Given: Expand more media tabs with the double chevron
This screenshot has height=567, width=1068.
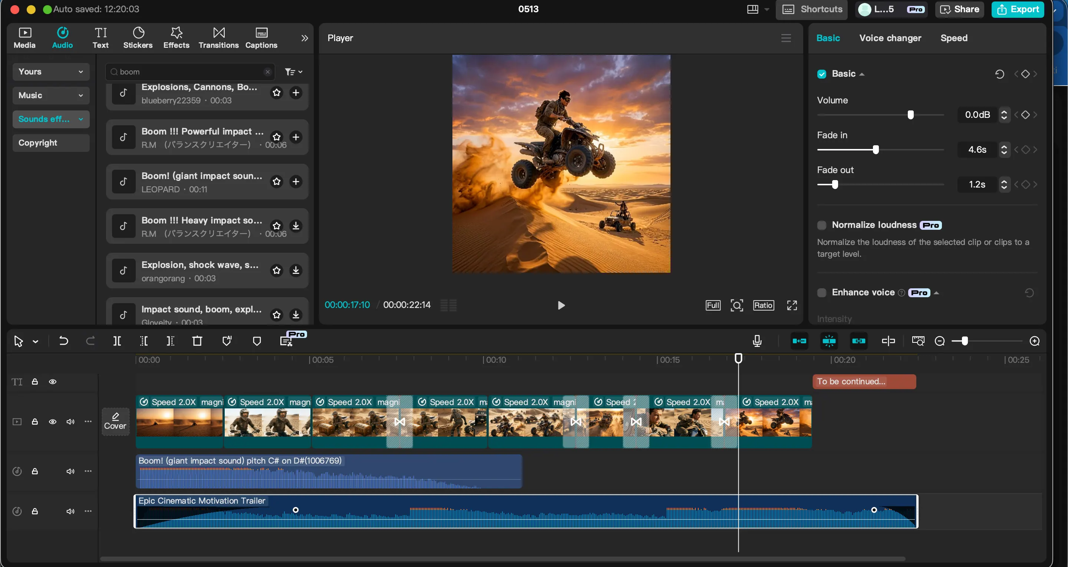Looking at the screenshot, I should [305, 38].
